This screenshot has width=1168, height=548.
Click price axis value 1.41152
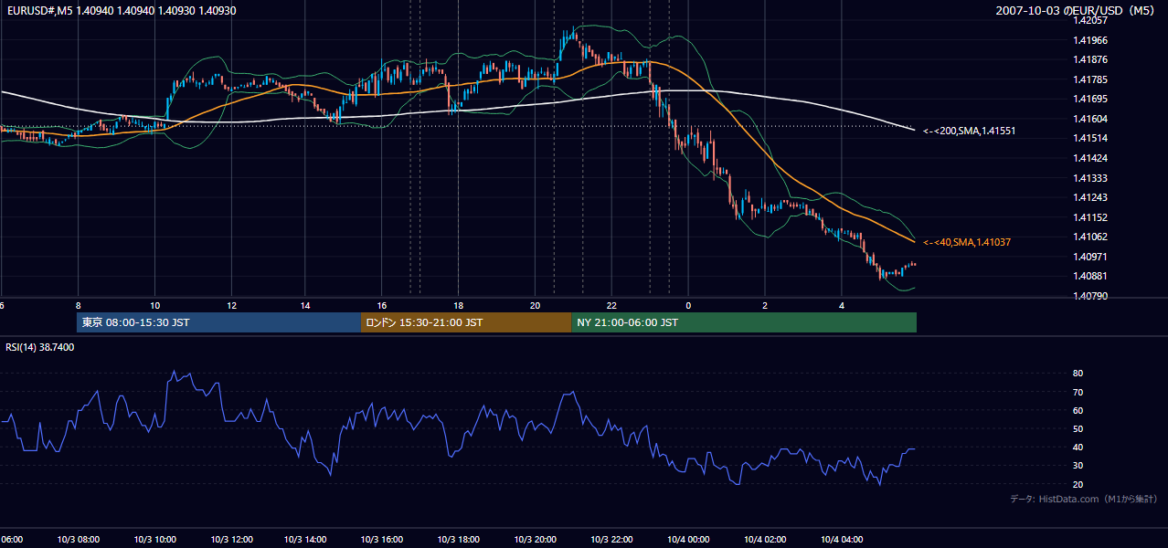1090,217
